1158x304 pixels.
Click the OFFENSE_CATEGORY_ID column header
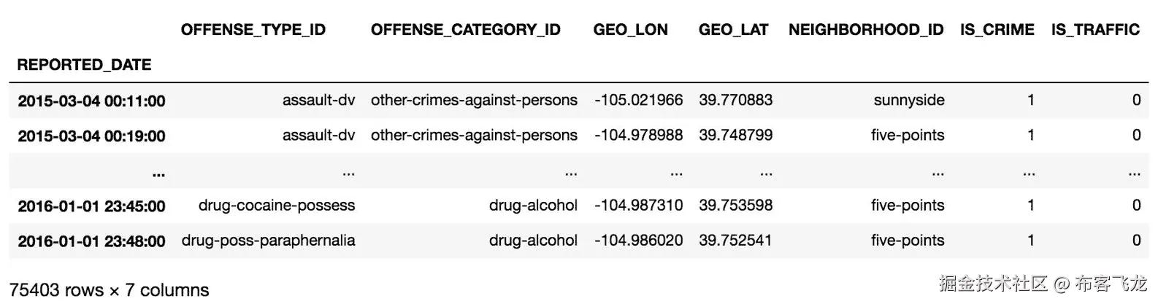click(x=465, y=30)
